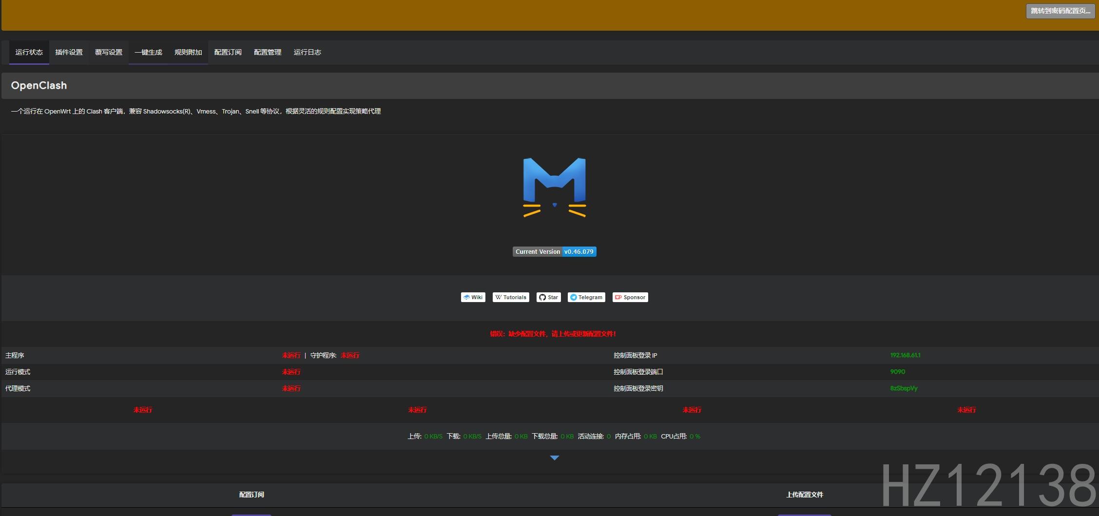Click the 守护程序 label

pos(323,355)
